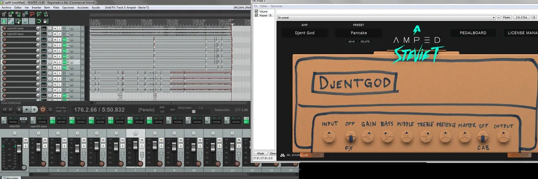Click the Play transport button
Image resolution: width=538 pixels, height=179 pixels.
(27, 109)
